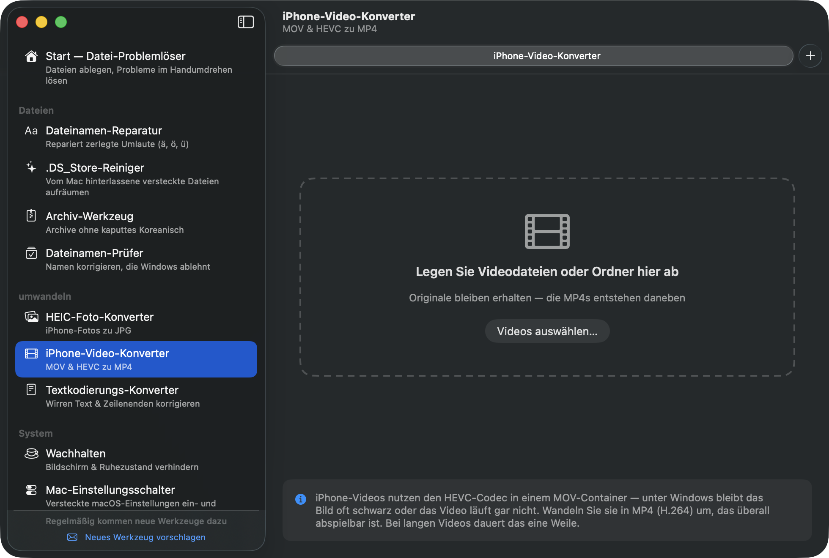Image resolution: width=829 pixels, height=558 pixels.
Task: Click 'Legen Sie Videodateien oder Ordner hier ab'
Action: pos(547,271)
